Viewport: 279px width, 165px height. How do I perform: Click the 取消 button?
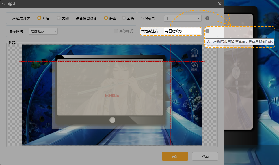[x=205, y=156]
